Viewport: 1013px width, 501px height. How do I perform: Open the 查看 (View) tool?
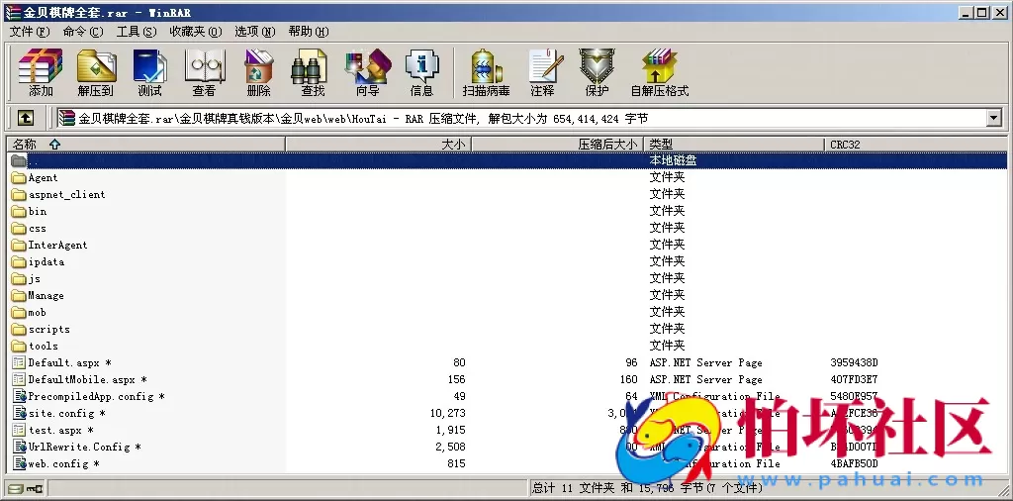(204, 71)
